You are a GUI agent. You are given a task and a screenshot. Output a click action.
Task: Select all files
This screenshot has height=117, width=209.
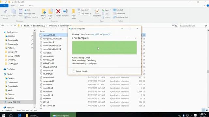pyautogui.click(x=118, y=10)
